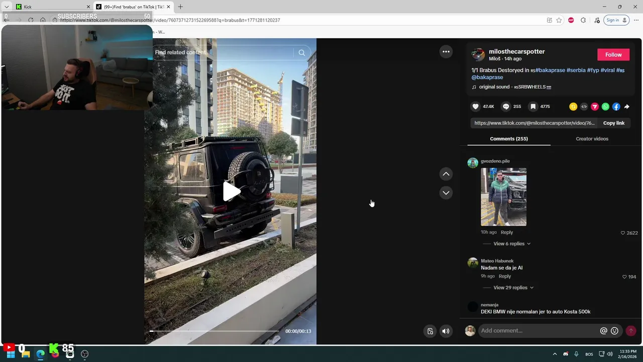Follow milosthecarspotter

613,55
